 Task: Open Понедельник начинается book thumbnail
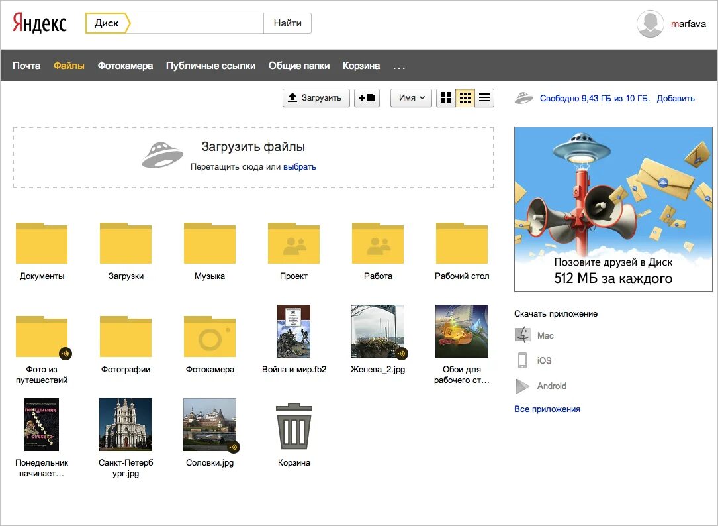pyautogui.click(x=42, y=425)
